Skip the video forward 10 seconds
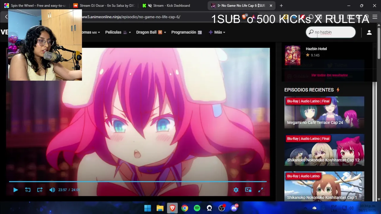Viewport: 381px width, 214px height. tap(40, 190)
